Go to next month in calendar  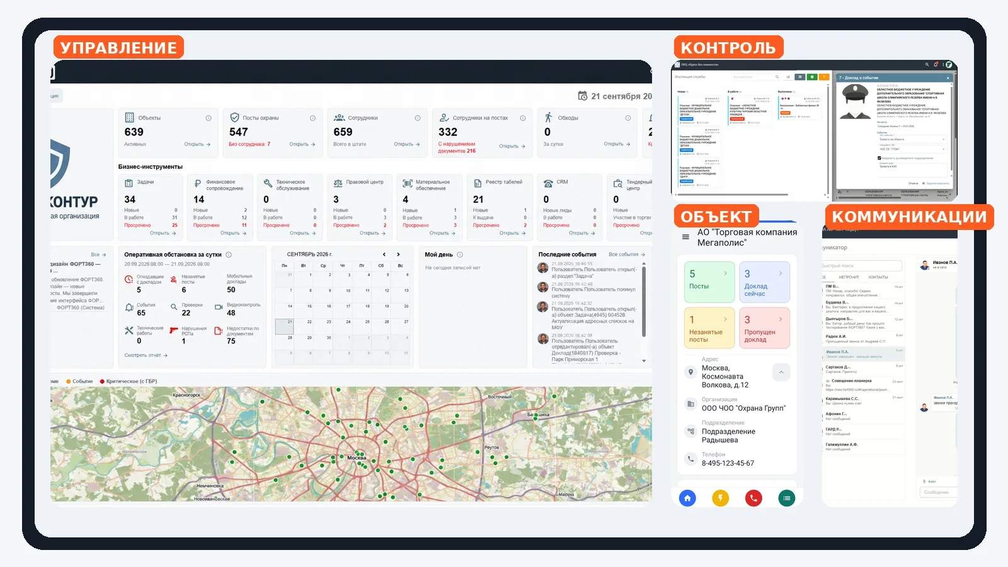click(398, 255)
